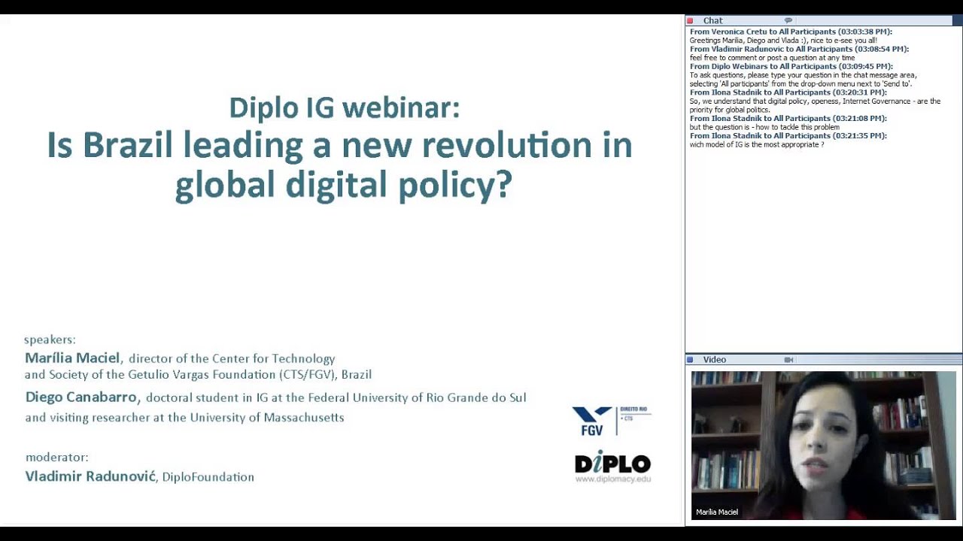Click Ilona Stadnik's message header at 03:21:35 PM
The width and height of the screenshot is (963, 541).
click(788, 136)
